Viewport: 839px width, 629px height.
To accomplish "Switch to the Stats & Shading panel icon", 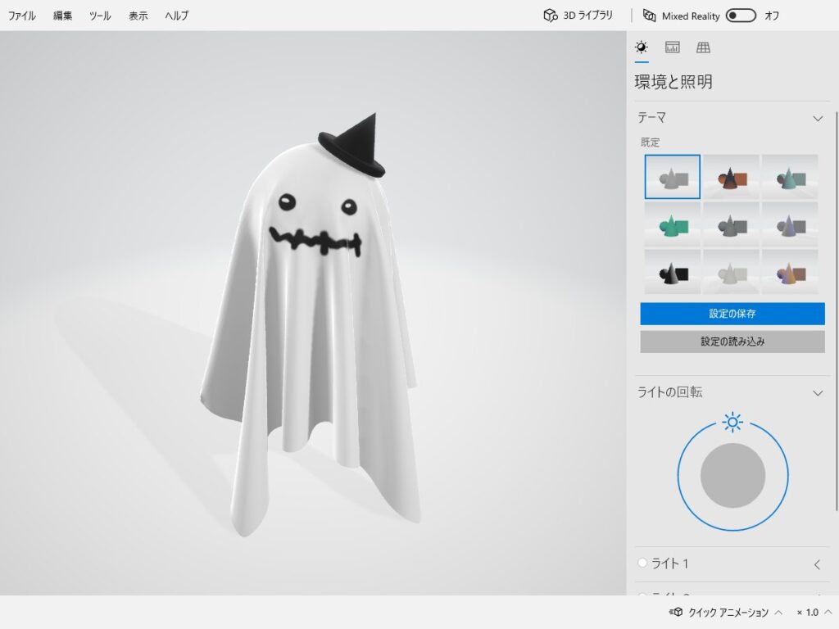I will [672, 48].
